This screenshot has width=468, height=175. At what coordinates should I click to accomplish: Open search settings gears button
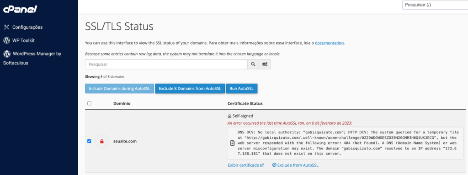[265, 64]
